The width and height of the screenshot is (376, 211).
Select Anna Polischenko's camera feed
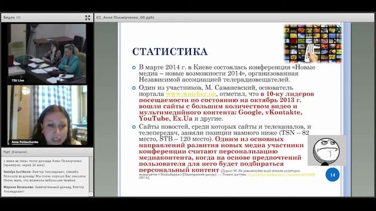[47, 115]
